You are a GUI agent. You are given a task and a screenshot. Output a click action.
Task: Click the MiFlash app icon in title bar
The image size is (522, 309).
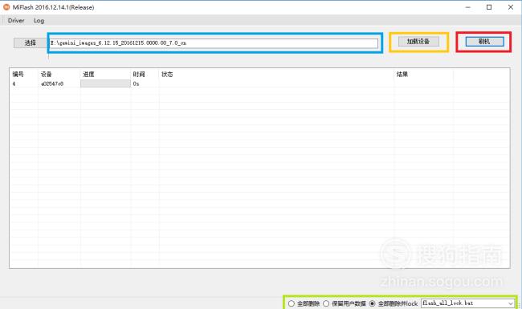pyautogui.click(x=6, y=7)
